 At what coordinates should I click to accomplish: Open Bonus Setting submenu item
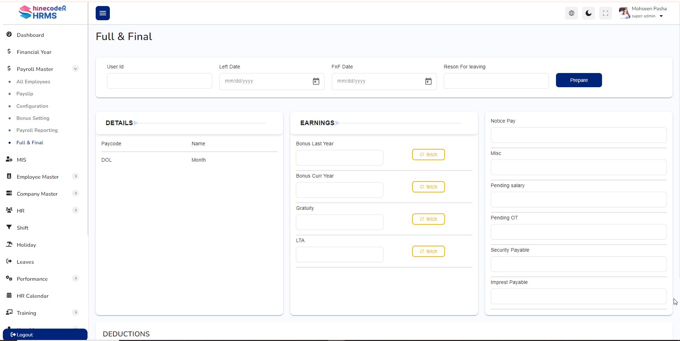tap(33, 118)
